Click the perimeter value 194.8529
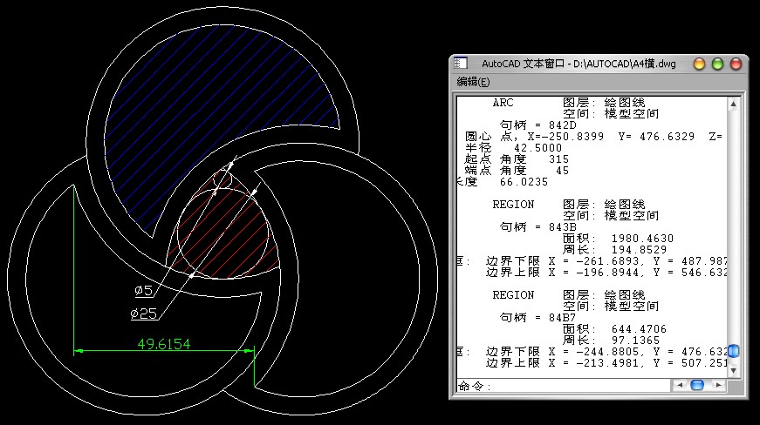760x425 pixels. click(639, 249)
